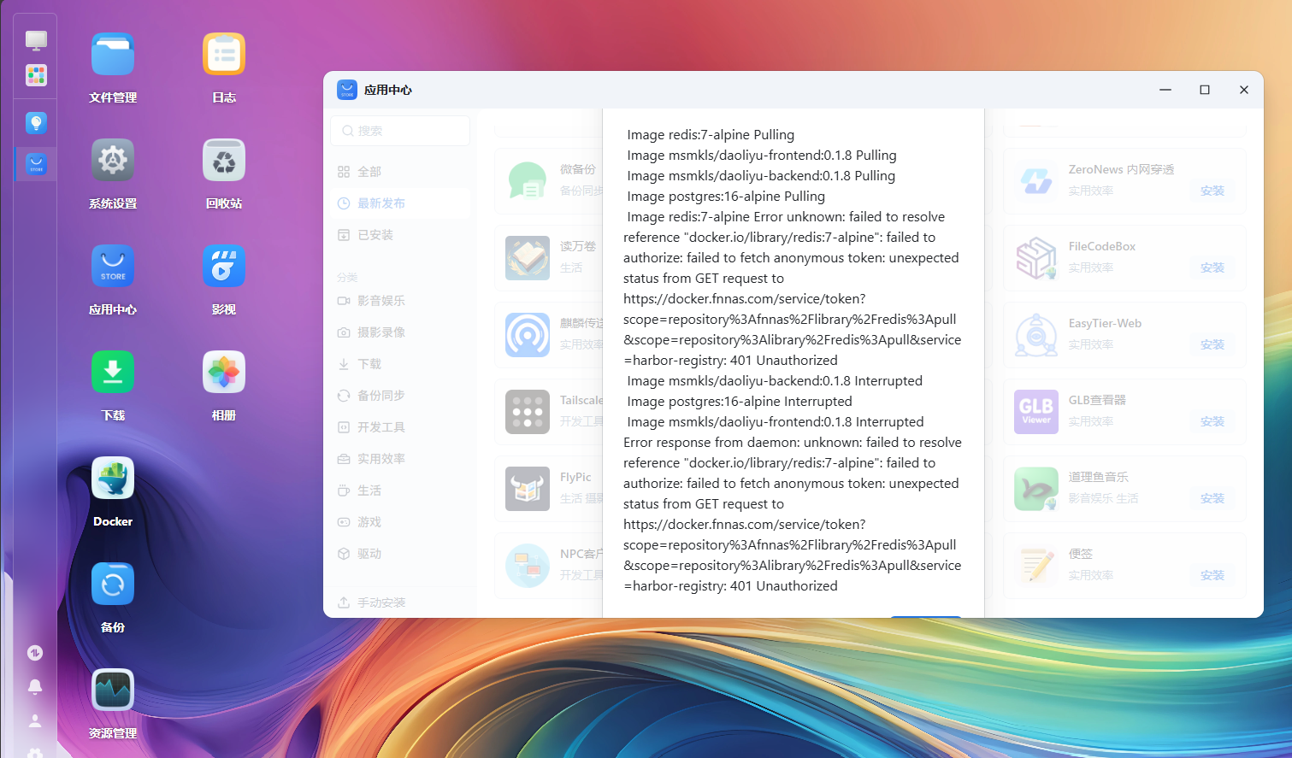Open 手动安装 in the sidebar
The width and height of the screenshot is (1292, 758).
(400, 602)
